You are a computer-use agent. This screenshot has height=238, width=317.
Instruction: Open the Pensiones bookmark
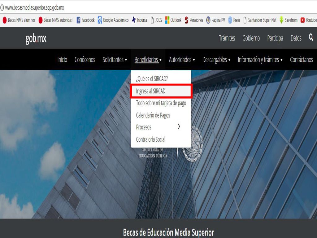[194, 20]
